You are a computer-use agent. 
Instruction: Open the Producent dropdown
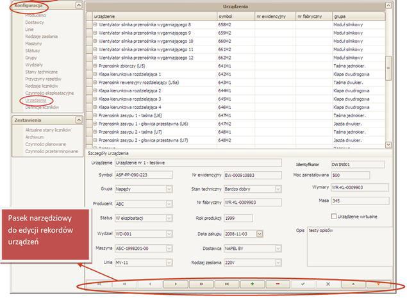tap(169, 204)
